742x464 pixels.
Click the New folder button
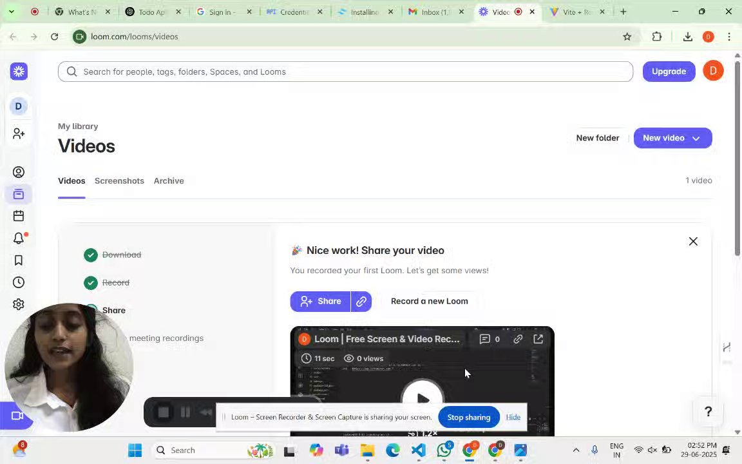point(597,139)
